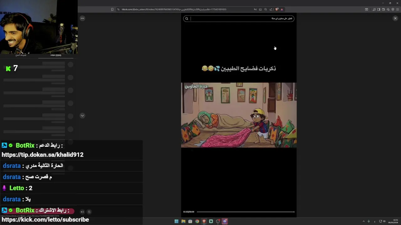Open the Discord taskbar icon
This screenshot has height=225, width=401.
[x=225, y=221]
